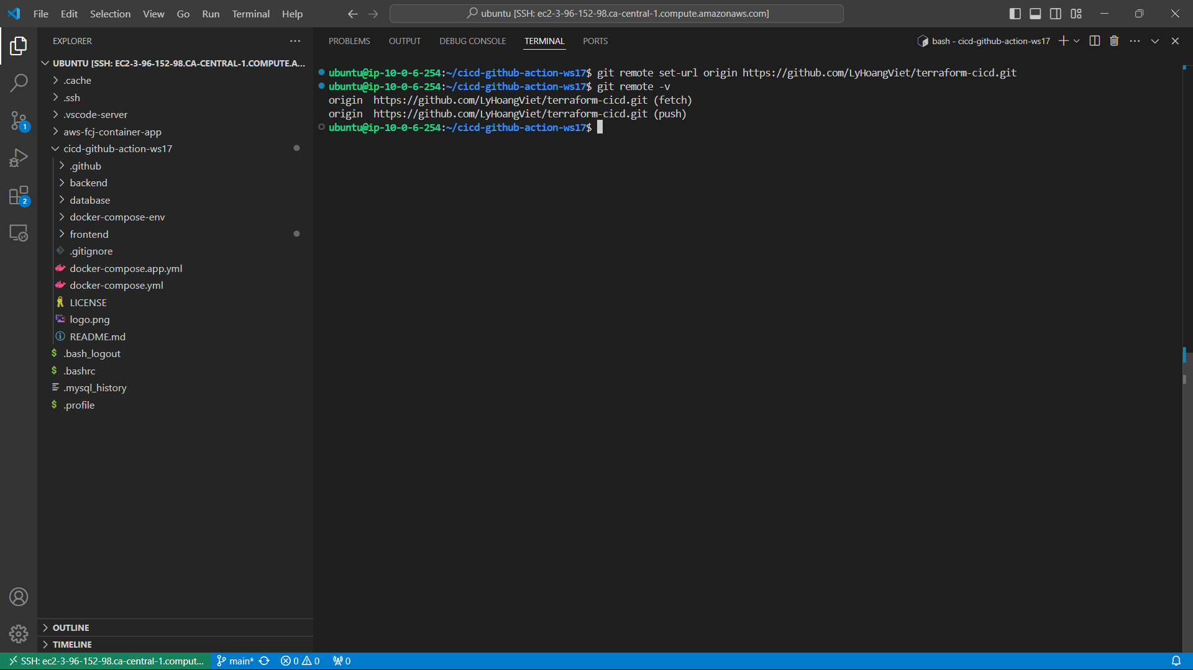1193x670 pixels.
Task: Open the notifications bell in status bar
Action: (x=1176, y=661)
